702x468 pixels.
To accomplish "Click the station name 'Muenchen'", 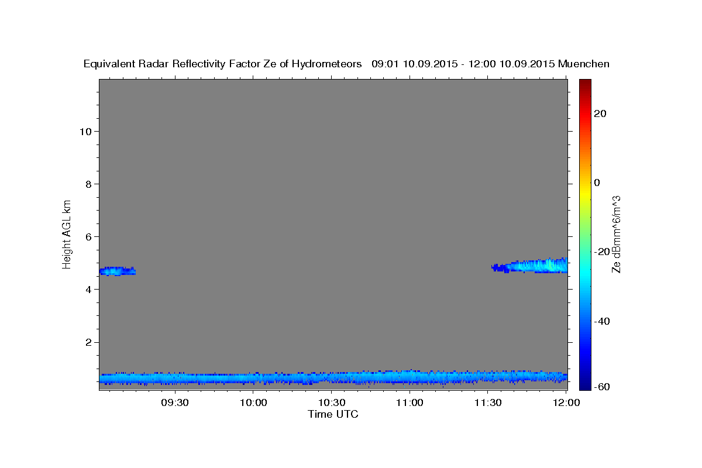I will [x=584, y=64].
